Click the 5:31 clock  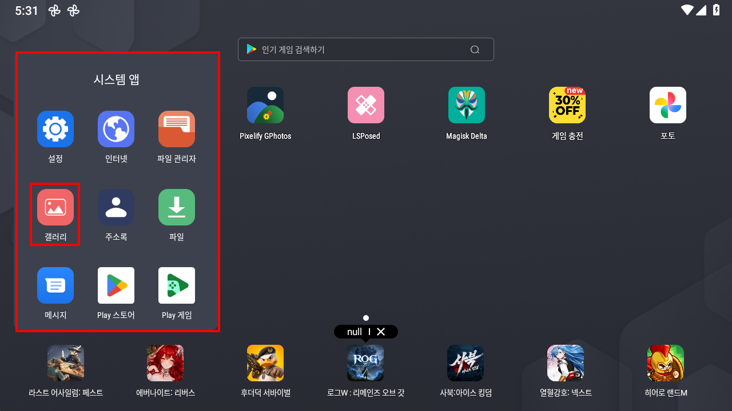tap(27, 10)
